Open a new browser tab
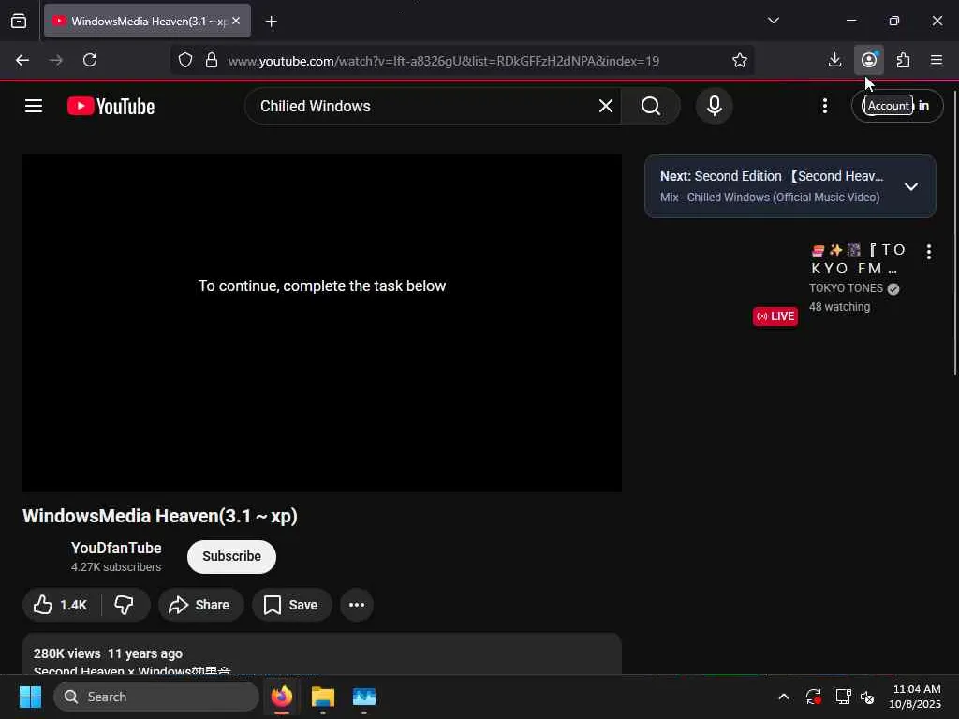 (x=271, y=22)
